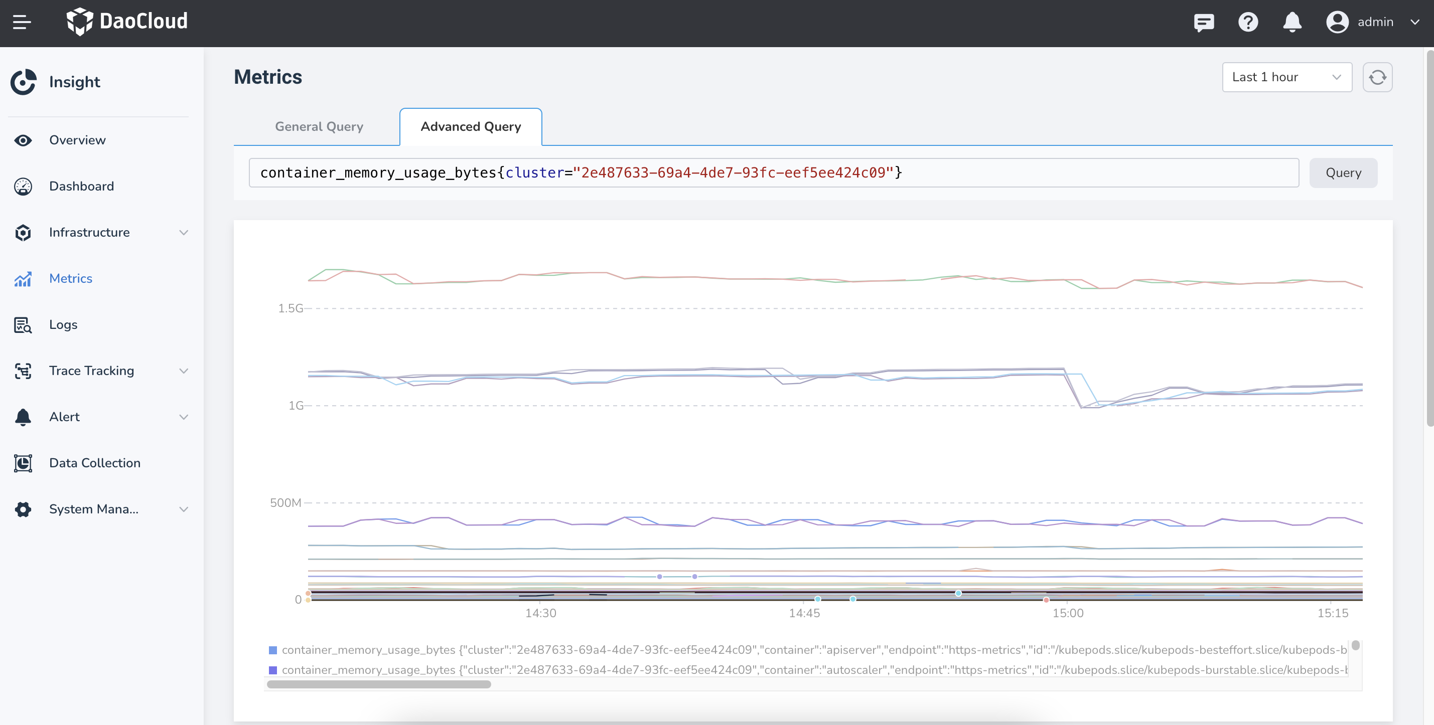Click the help question mark icon
Viewport: 1434px width, 725px height.
(1248, 22)
